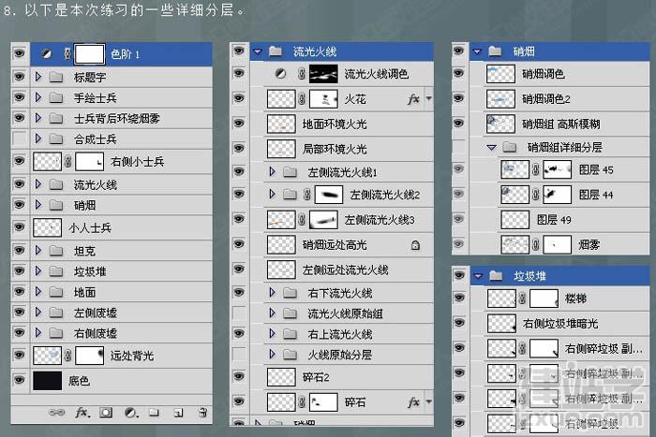Expand the 左侧流光火线1 group

pos(272,171)
